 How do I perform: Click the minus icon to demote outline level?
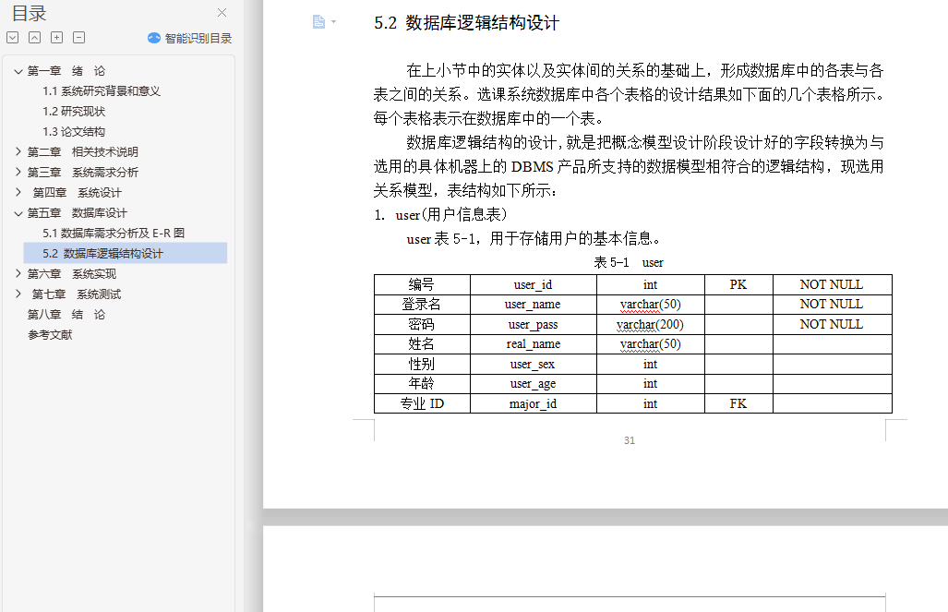click(x=78, y=38)
